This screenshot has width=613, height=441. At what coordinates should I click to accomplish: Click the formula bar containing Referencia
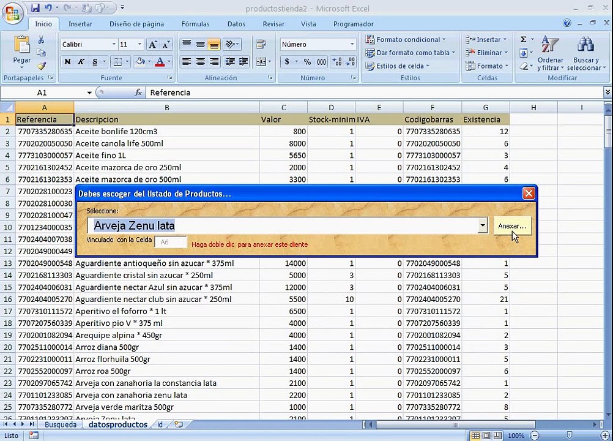pyautogui.click(x=374, y=92)
